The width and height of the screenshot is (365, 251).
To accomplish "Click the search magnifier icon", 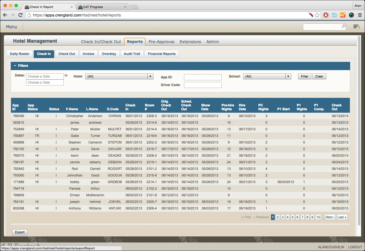I will [x=344, y=26].
